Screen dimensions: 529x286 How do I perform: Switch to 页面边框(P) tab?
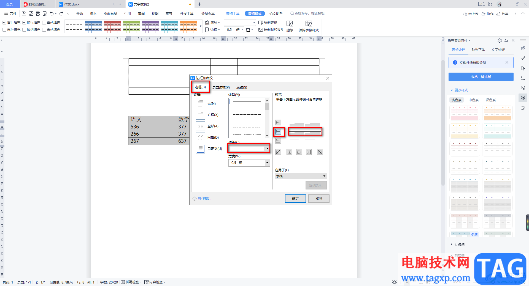pos(221,87)
